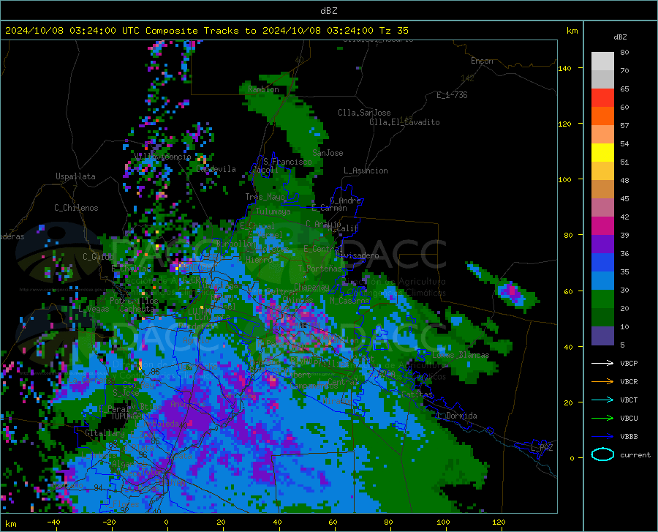Click the white VBCP arrow legend icon

tap(602, 363)
